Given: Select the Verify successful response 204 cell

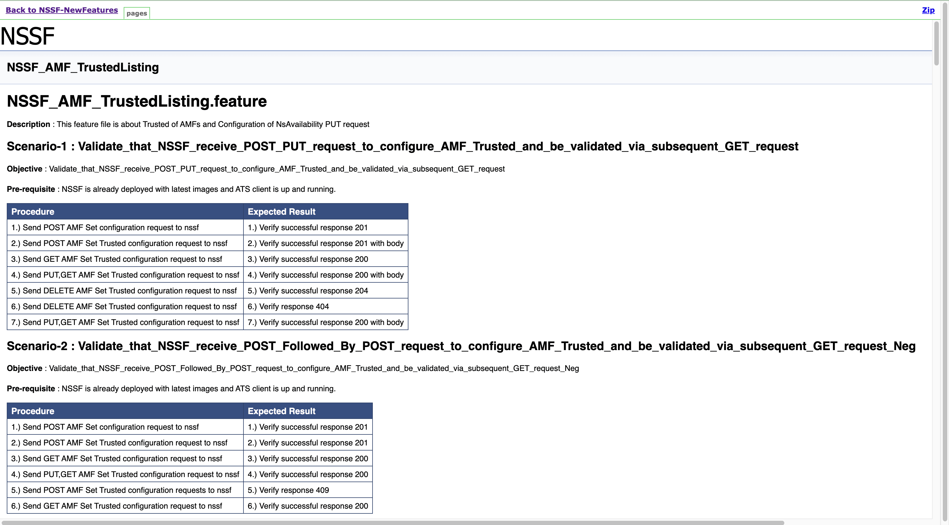Looking at the screenshot, I should coord(308,290).
